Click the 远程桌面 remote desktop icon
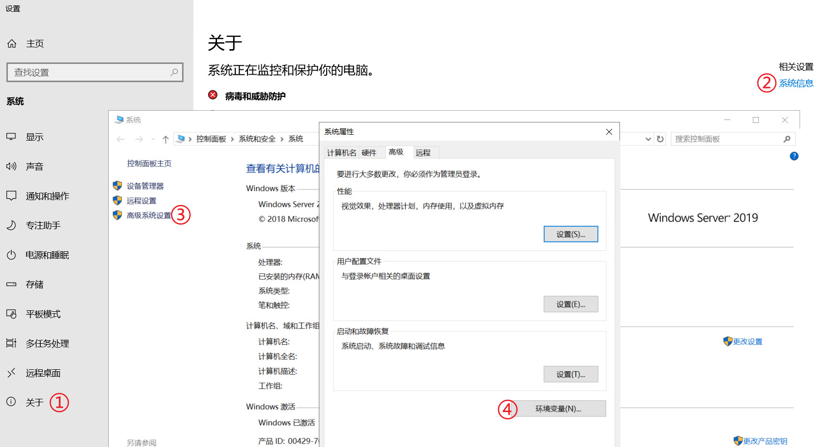 tap(11, 373)
